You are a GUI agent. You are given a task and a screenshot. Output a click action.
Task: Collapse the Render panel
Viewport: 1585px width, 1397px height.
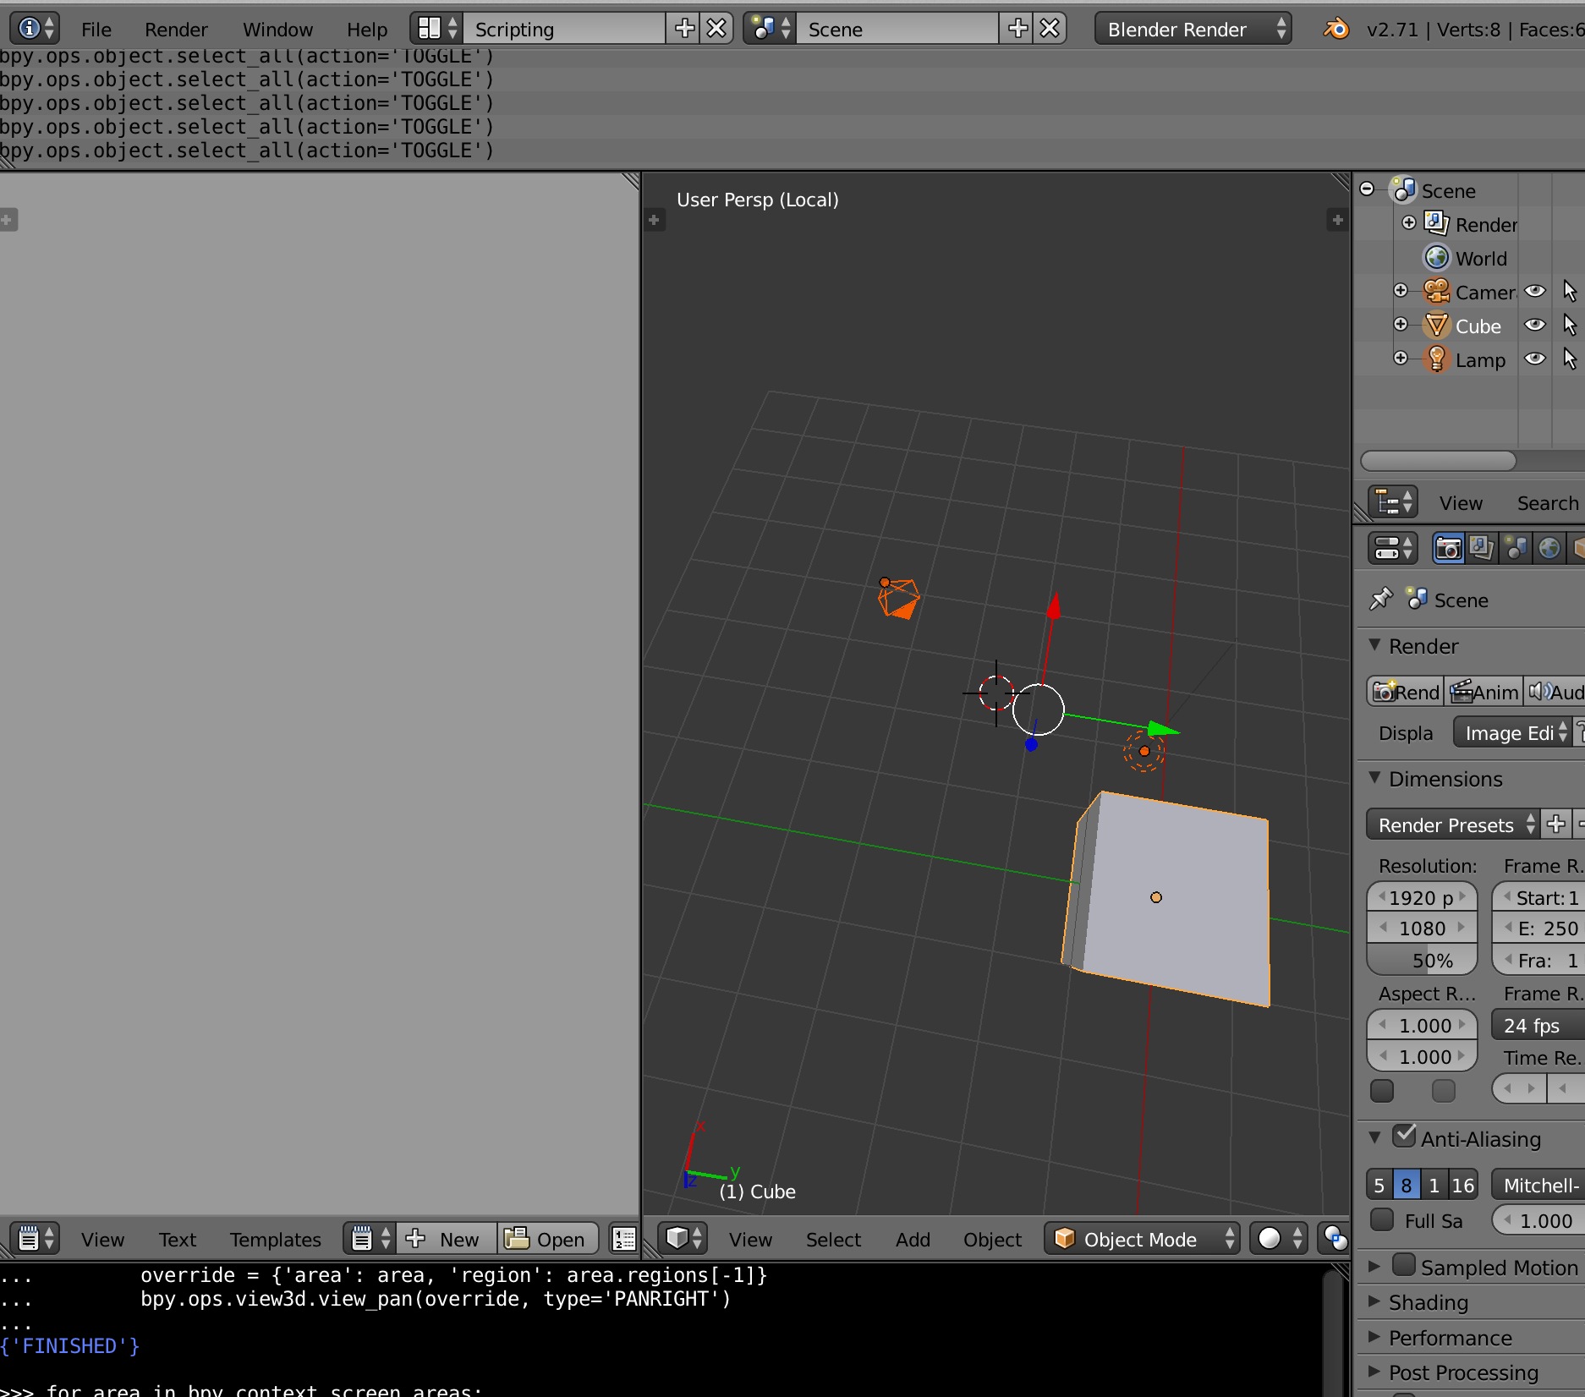pyautogui.click(x=1375, y=645)
